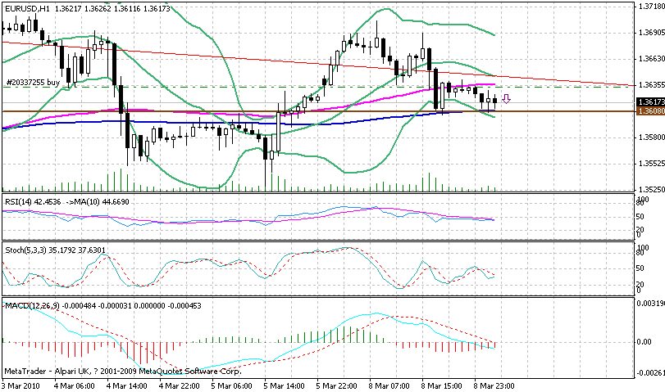The image size is (665, 392).
Task: Click the 5 Mar 22:00 time label
Action: pyautogui.click(x=337, y=386)
